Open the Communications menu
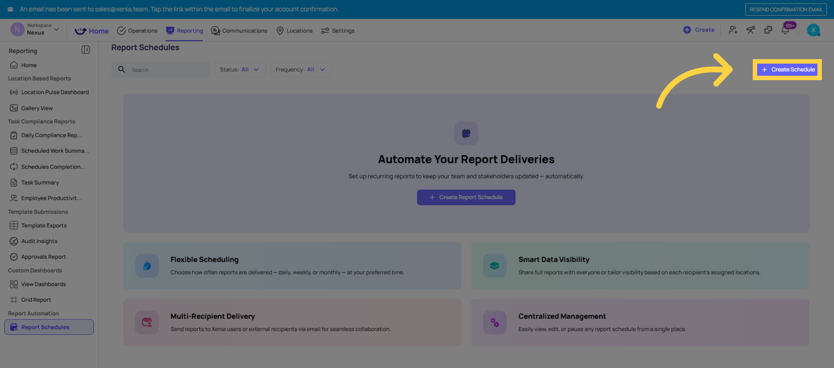The height and width of the screenshot is (368, 834). pyautogui.click(x=239, y=31)
